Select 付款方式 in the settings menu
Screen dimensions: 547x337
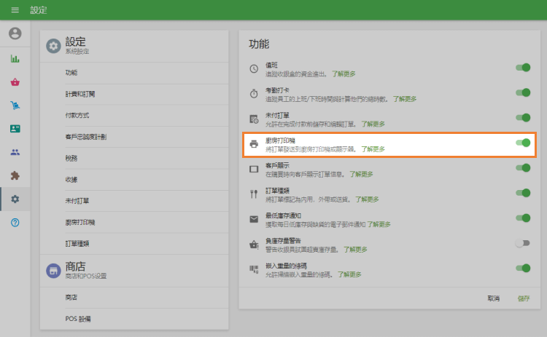pyautogui.click(x=77, y=115)
